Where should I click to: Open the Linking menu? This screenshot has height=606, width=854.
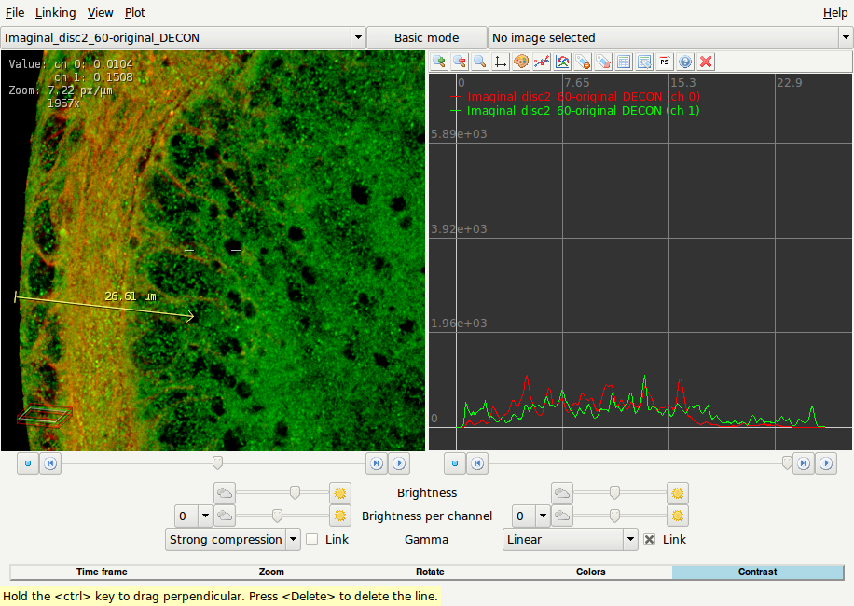point(55,13)
